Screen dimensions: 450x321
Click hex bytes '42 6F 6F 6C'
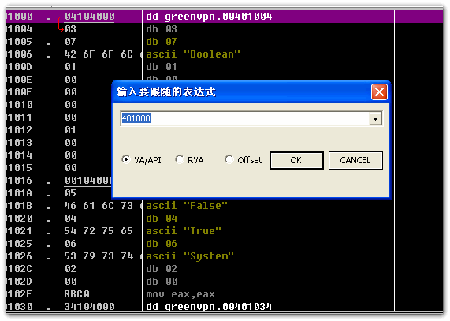point(99,54)
